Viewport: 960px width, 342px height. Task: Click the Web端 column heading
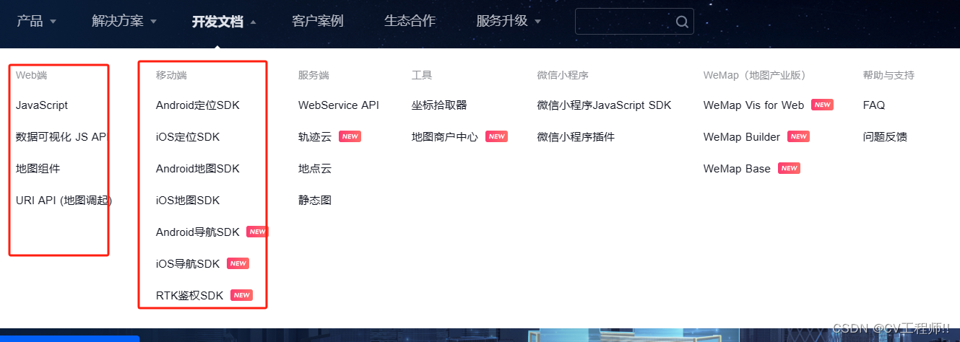tap(31, 75)
